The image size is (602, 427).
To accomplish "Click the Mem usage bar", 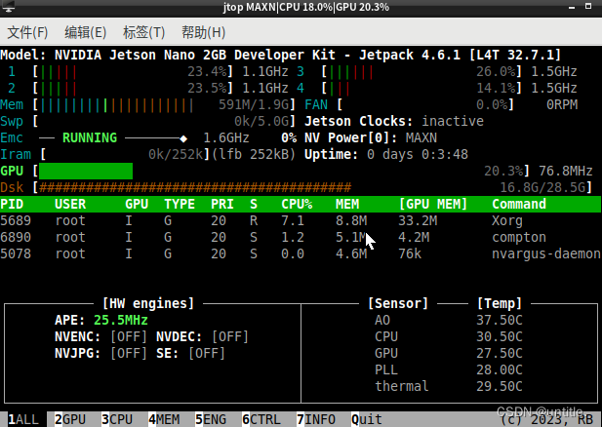I will pyautogui.click(x=117, y=105).
